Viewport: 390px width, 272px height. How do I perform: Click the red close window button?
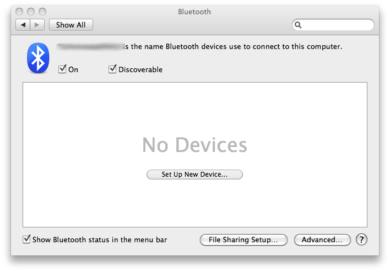(x=19, y=12)
